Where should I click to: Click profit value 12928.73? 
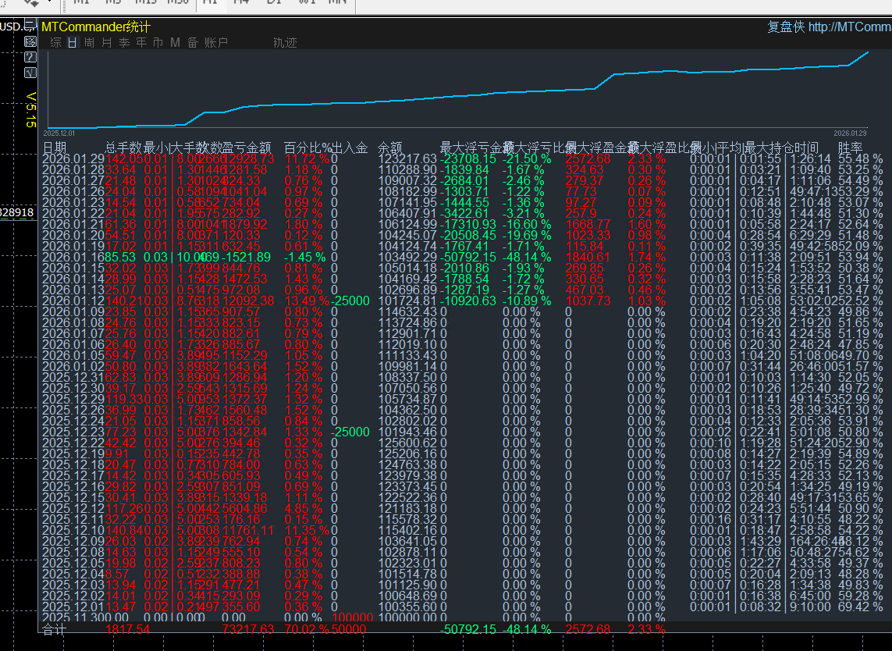248,158
